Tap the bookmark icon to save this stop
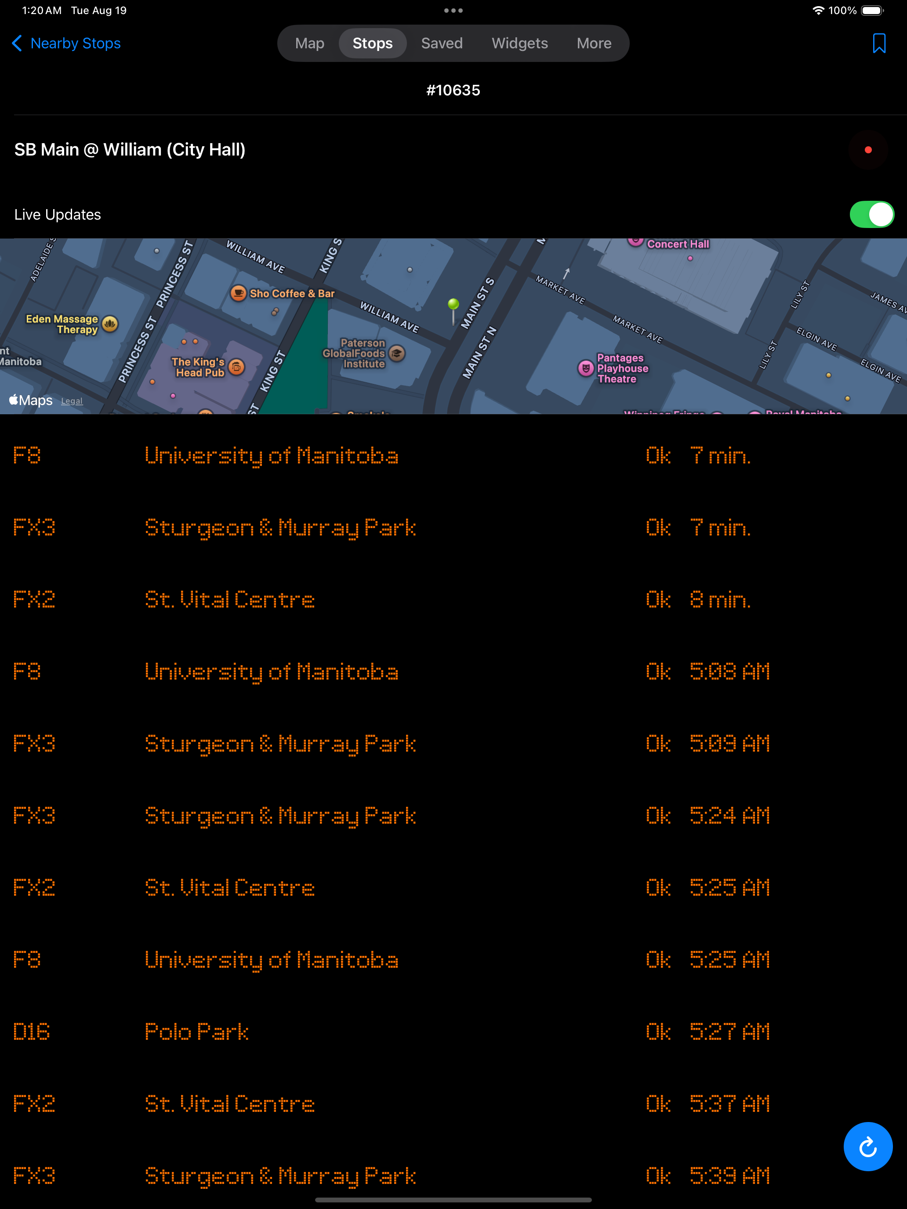 878,43
